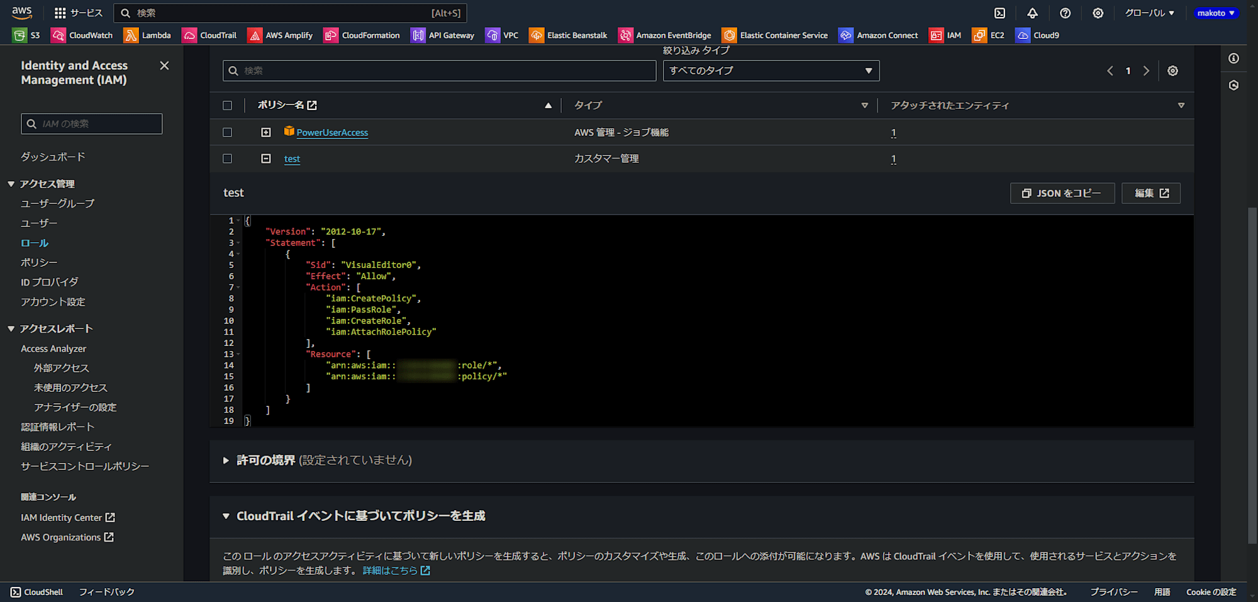
Task: Open EC2 shortcut
Action: click(x=988, y=35)
